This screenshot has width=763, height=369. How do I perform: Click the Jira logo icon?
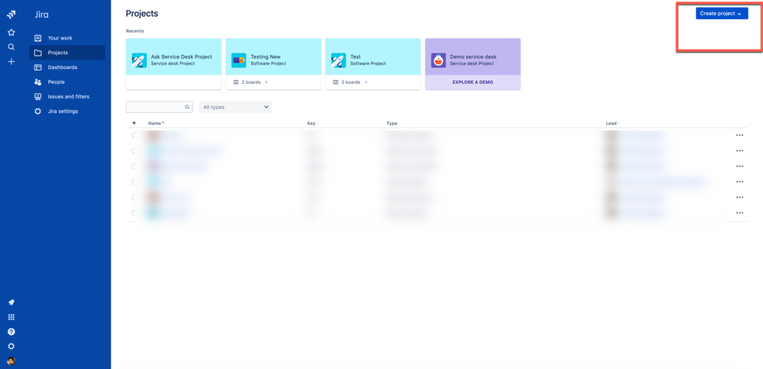pos(11,14)
